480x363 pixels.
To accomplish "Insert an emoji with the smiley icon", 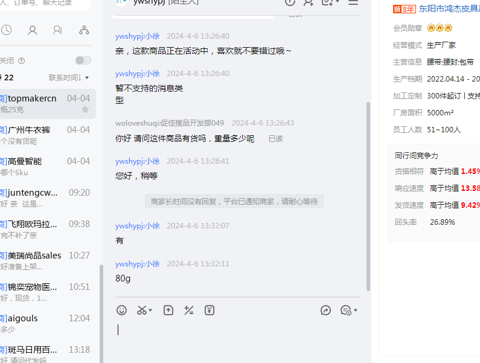I will click(x=121, y=310).
